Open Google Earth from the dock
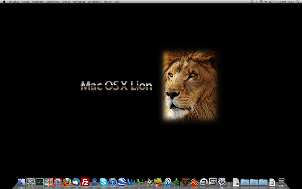The width and height of the screenshot is (302, 189). pos(122,182)
